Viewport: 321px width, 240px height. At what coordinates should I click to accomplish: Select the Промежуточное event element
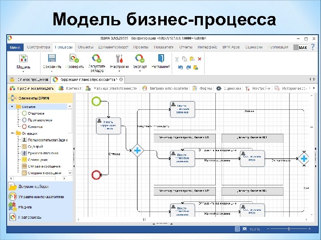point(37,120)
